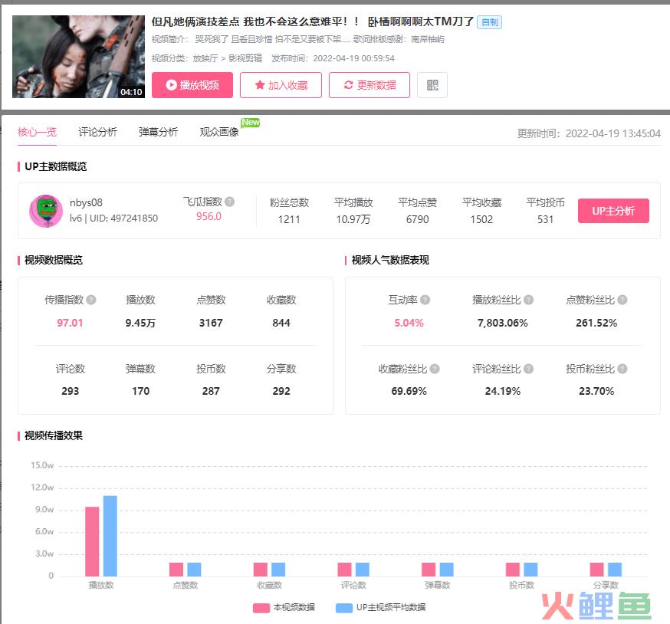Click the 平均收藏 value 1502
The height and width of the screenshot is (624, 670).
point(481,219)
